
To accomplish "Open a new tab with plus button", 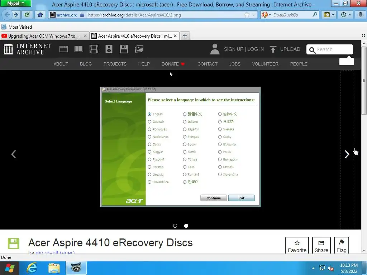I will [x=185, y=36].
